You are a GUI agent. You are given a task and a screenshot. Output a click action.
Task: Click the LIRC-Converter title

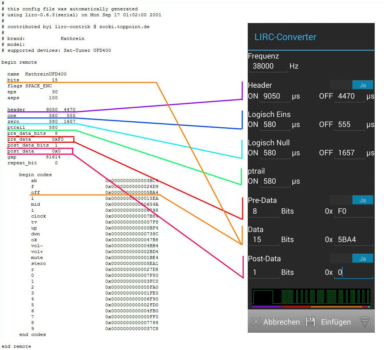285,37
